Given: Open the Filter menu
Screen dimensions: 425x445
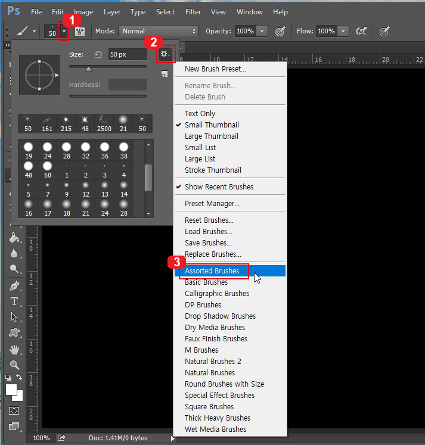Looking at the screenshot, I should coord(193,12).
